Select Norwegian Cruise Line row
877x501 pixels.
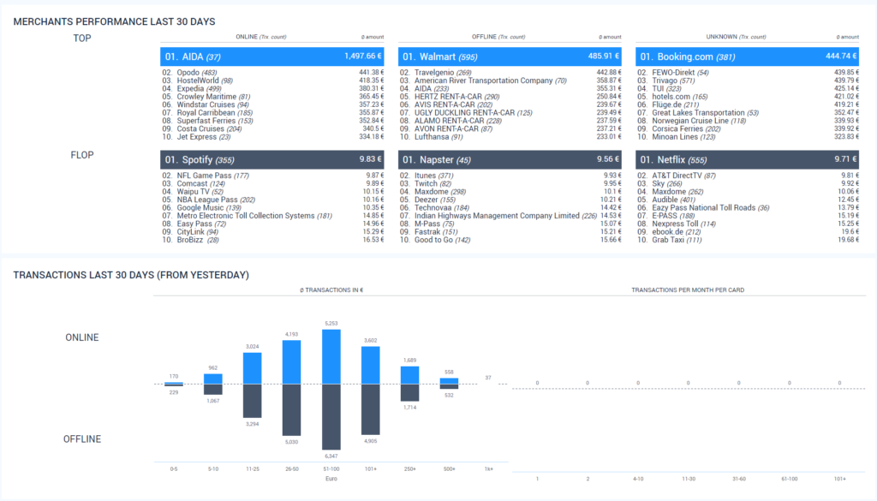point(747,121)
